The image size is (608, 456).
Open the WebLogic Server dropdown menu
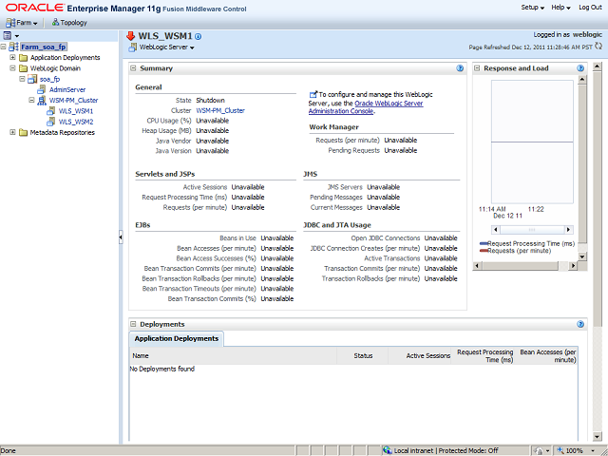pos(161,47)
